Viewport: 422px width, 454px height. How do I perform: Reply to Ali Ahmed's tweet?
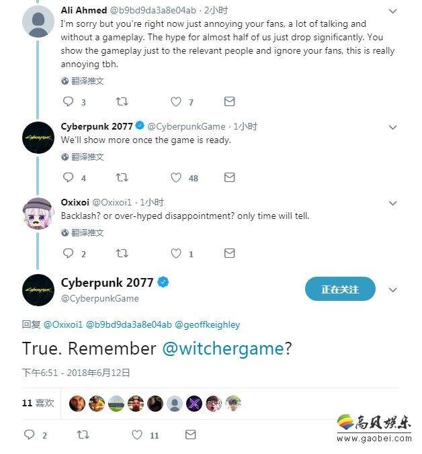pyautogui.click(x=68, y=101)
